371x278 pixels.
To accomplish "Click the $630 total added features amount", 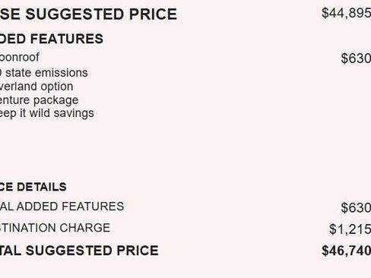I will tap(356, 207).
